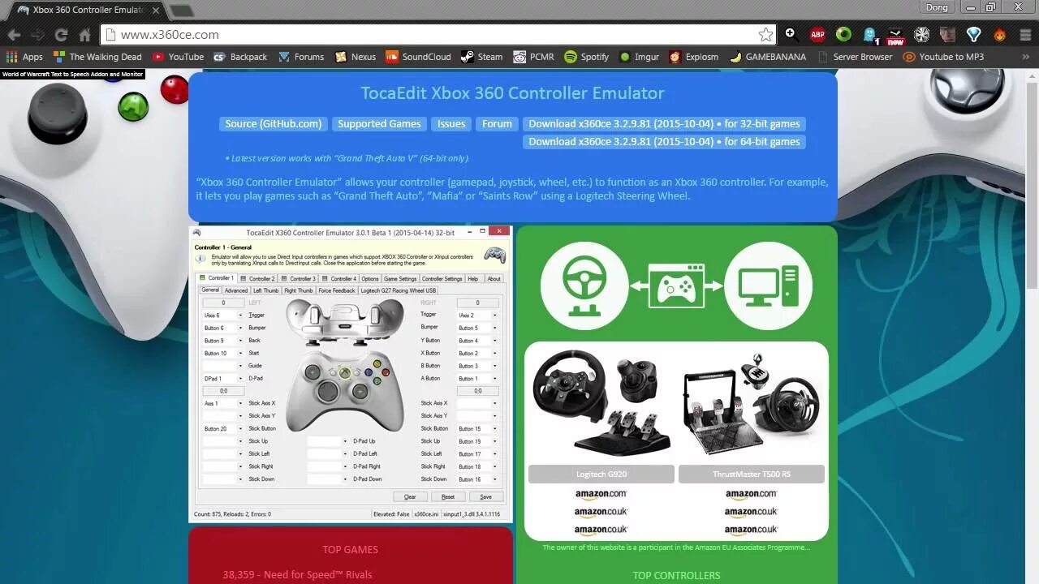Screen dimensions: 1039x584
Task: Download x360ce for 64-bit games
Action: click(x=664, y=142)
